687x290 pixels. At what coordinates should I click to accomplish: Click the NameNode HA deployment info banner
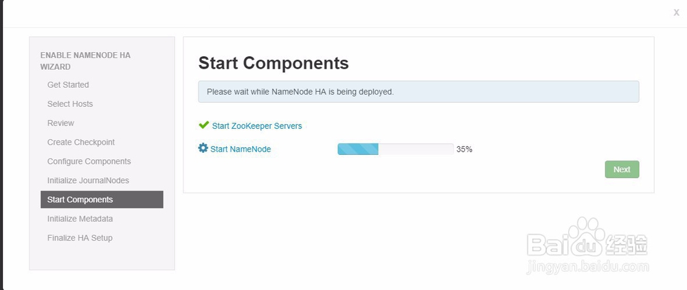coord(418,92)
